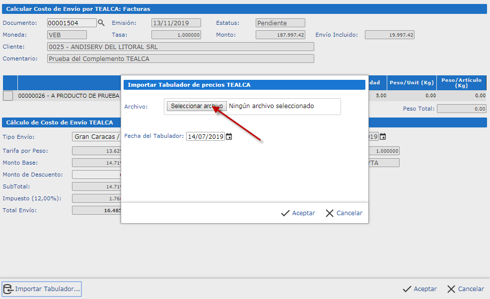Click the Total Envío value field

(97, 210)
